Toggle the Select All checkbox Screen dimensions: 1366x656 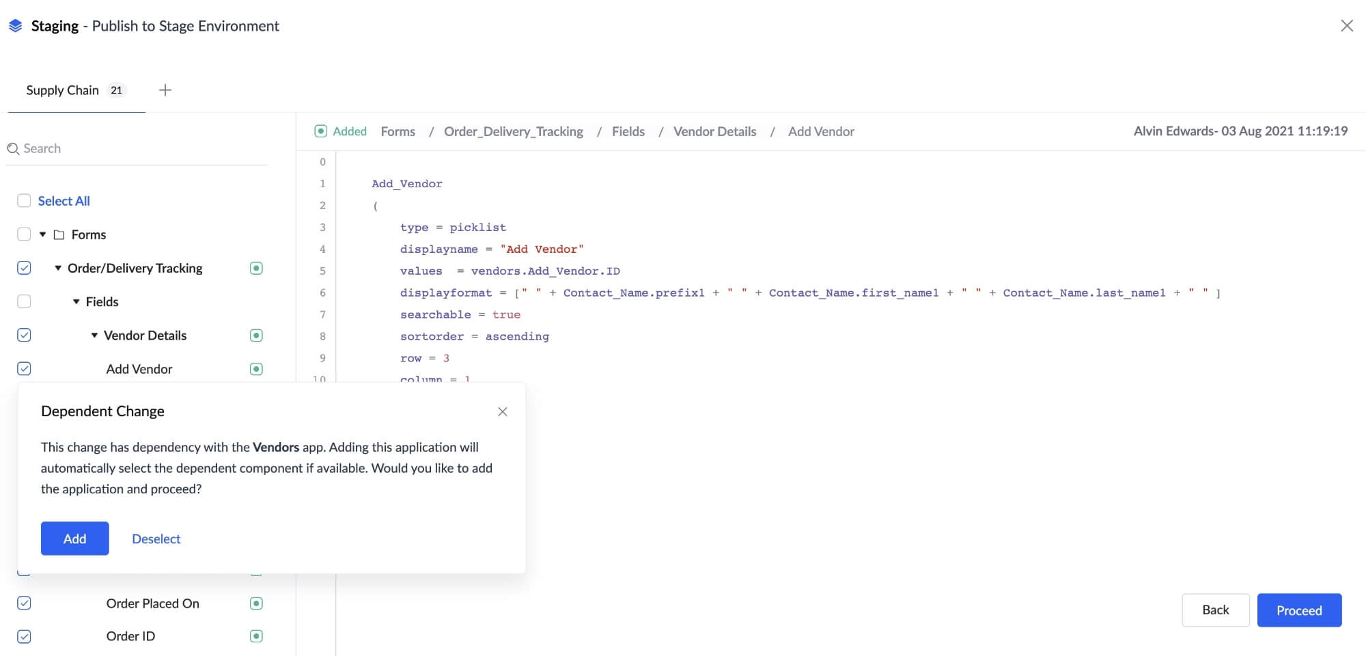pos(24,201)
